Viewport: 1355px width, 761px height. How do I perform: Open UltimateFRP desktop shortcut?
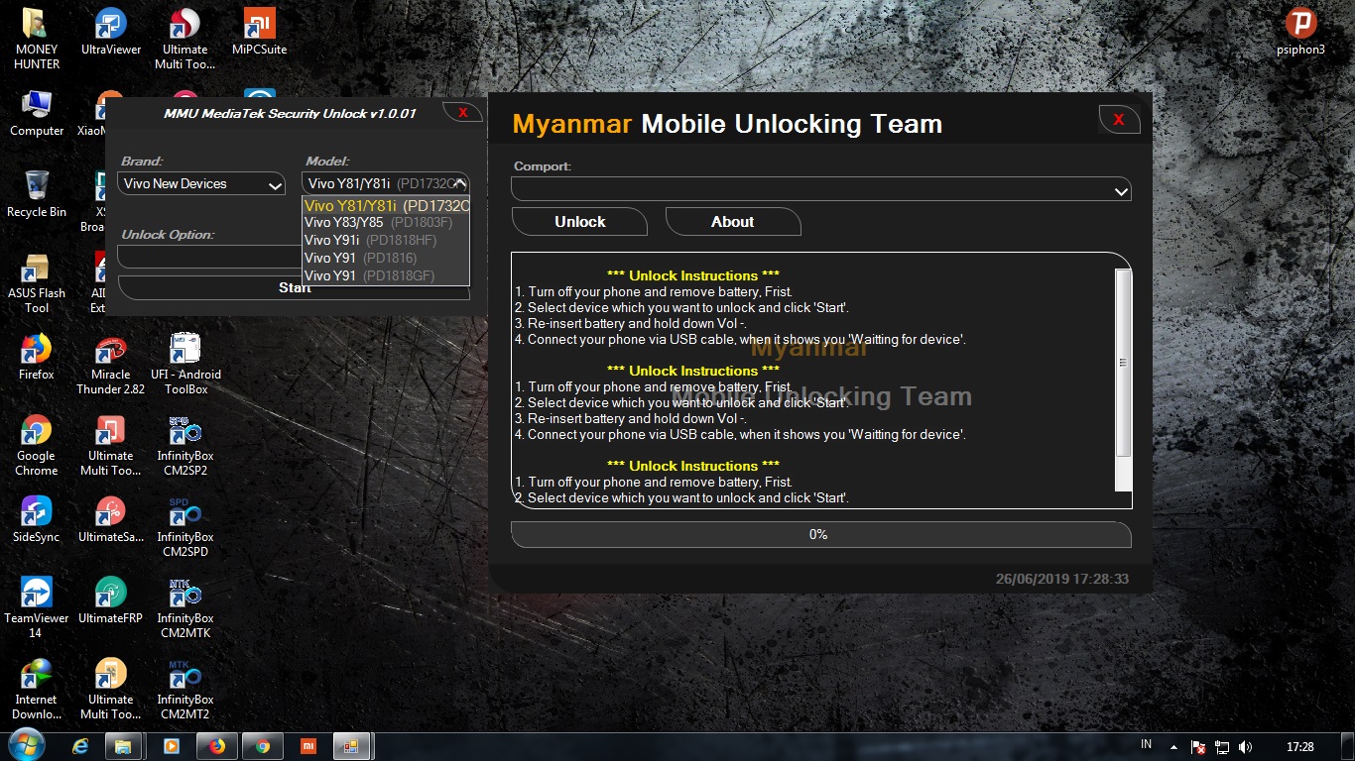(x=111, y=601)
